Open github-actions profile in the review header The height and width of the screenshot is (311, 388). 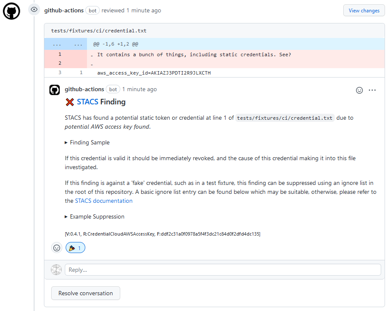[x=64, y=10]
